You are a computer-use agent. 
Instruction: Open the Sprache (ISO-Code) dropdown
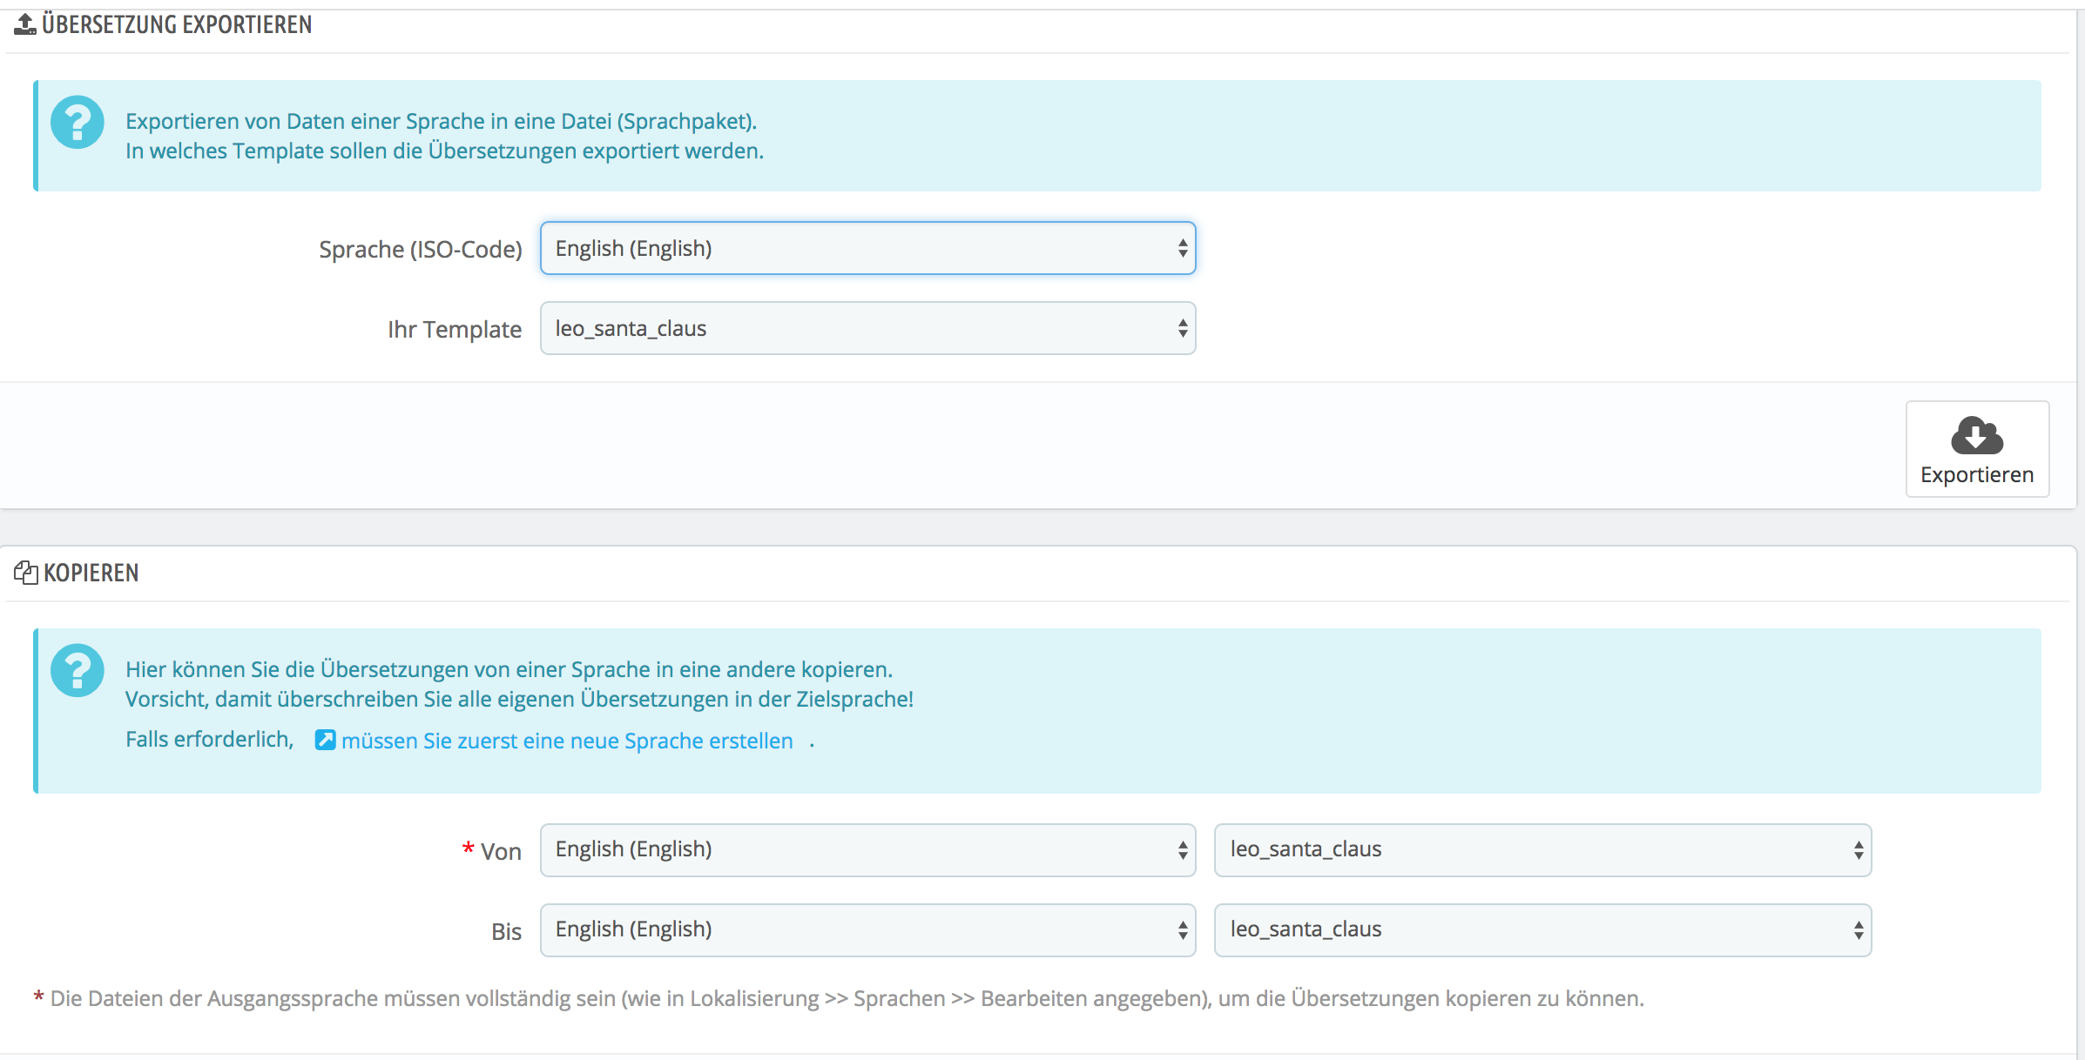[x=867, y=249]
